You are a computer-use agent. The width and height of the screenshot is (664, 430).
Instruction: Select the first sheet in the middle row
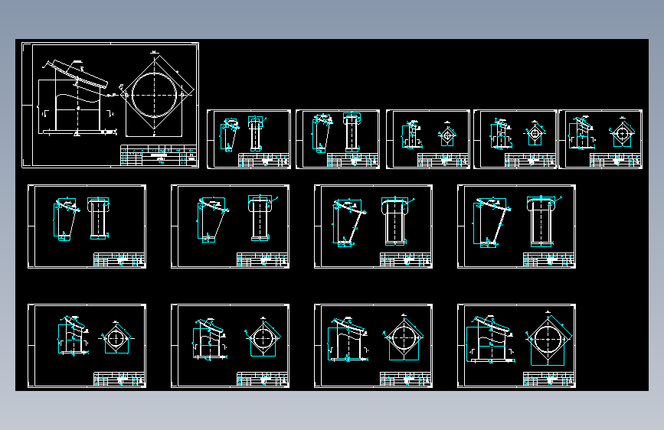(x=87, y=226)
